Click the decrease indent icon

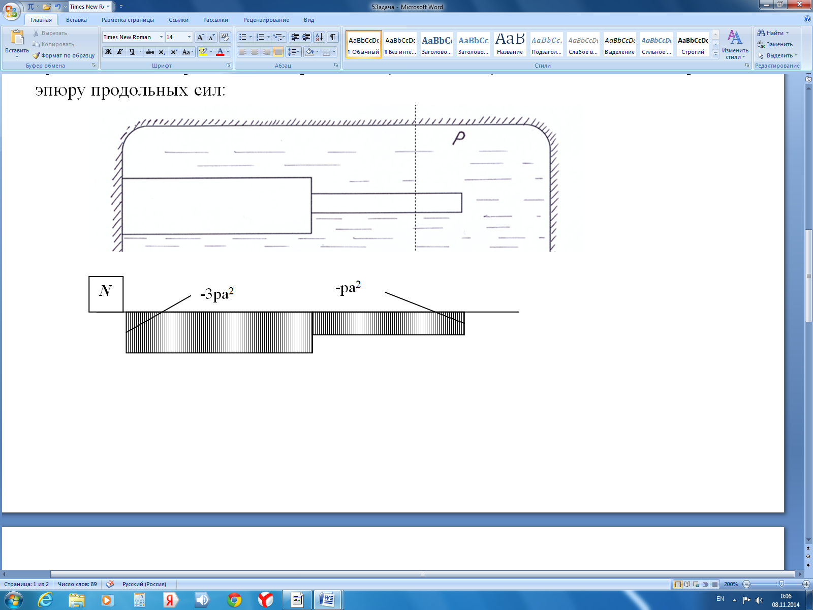[295, 37]
